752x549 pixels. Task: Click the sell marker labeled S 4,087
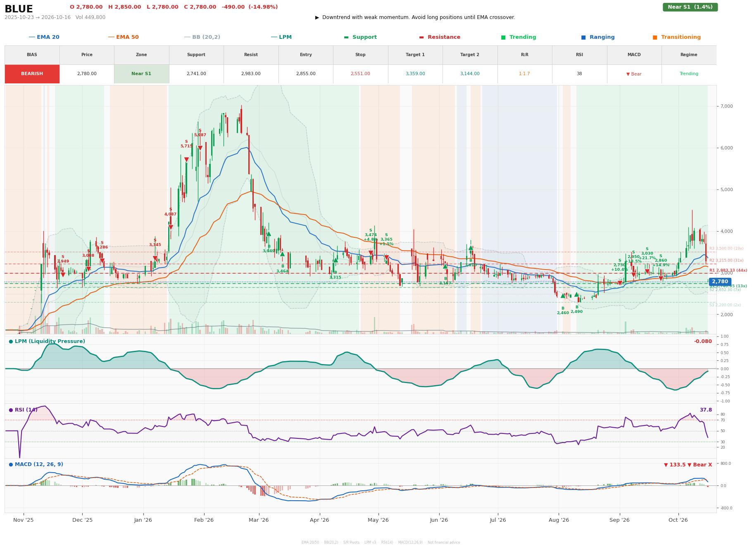[x=171, y=227]
